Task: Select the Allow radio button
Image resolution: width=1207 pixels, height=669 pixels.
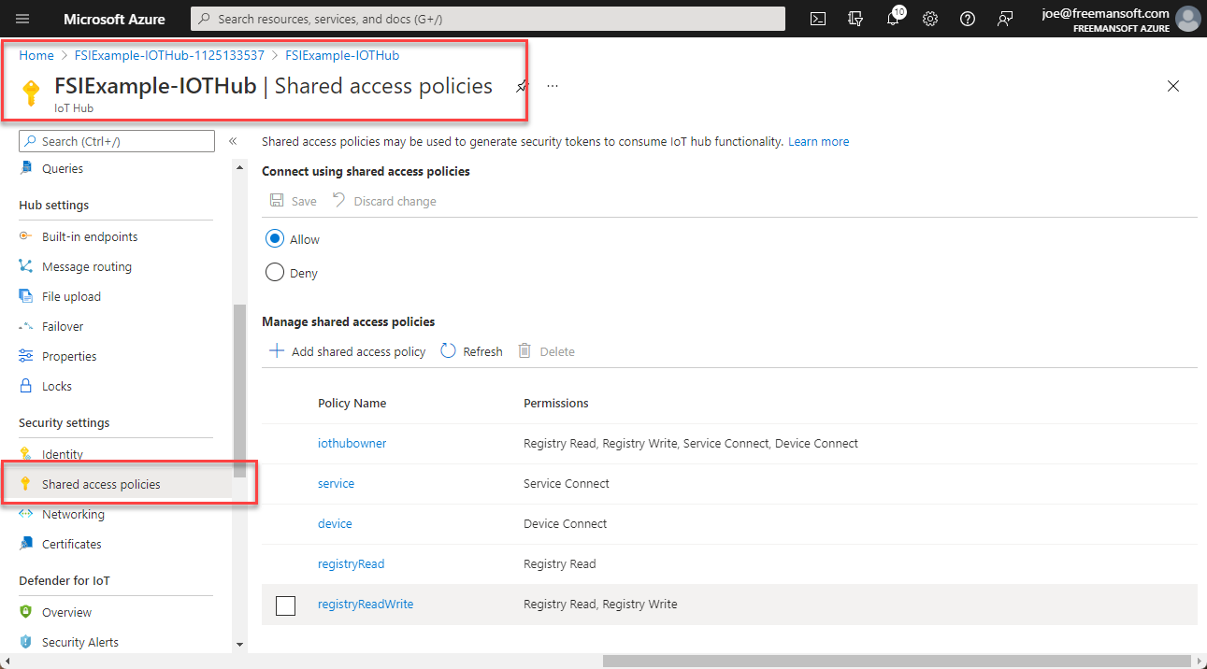Action: coord(274,238)
